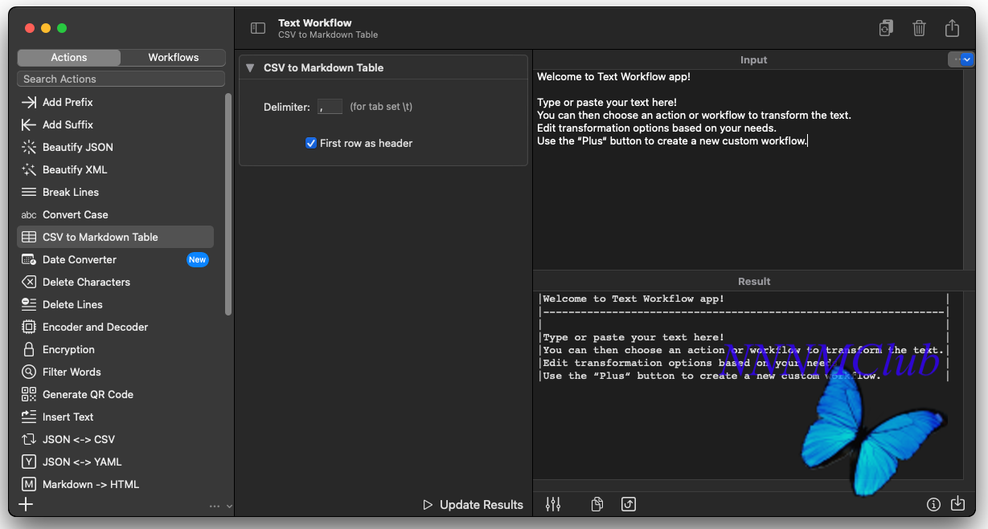Click the share toolbar icon
The height and width of the screenshot is (529, 988).
[x=952, y=28]
